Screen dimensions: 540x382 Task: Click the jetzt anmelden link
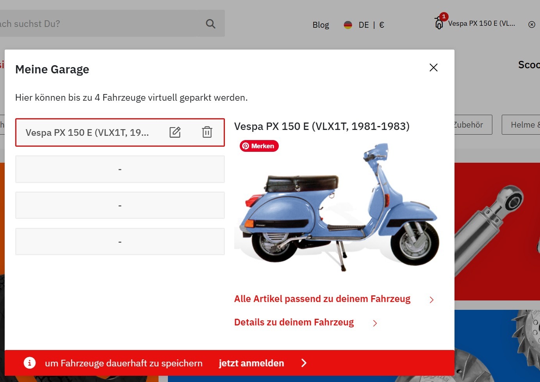(x=251, y=363)
